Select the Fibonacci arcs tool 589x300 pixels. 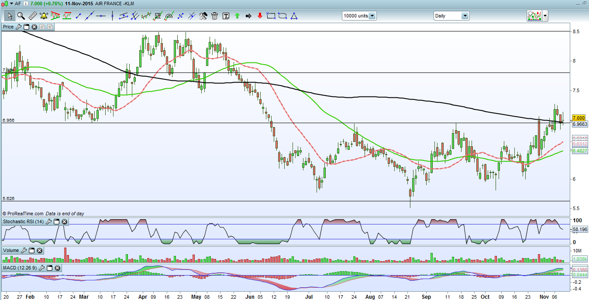[169, 16]
